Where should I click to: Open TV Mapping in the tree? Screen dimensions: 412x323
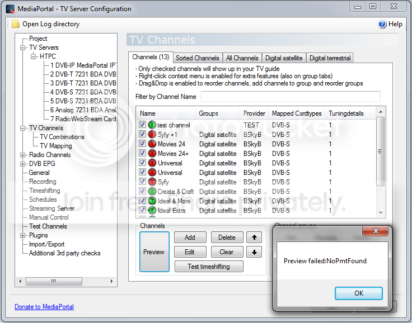tap(56, 146)
